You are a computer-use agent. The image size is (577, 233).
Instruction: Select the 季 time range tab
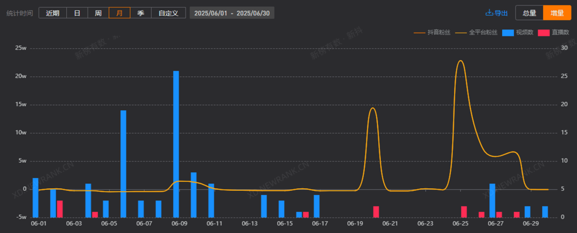(141, 13)
